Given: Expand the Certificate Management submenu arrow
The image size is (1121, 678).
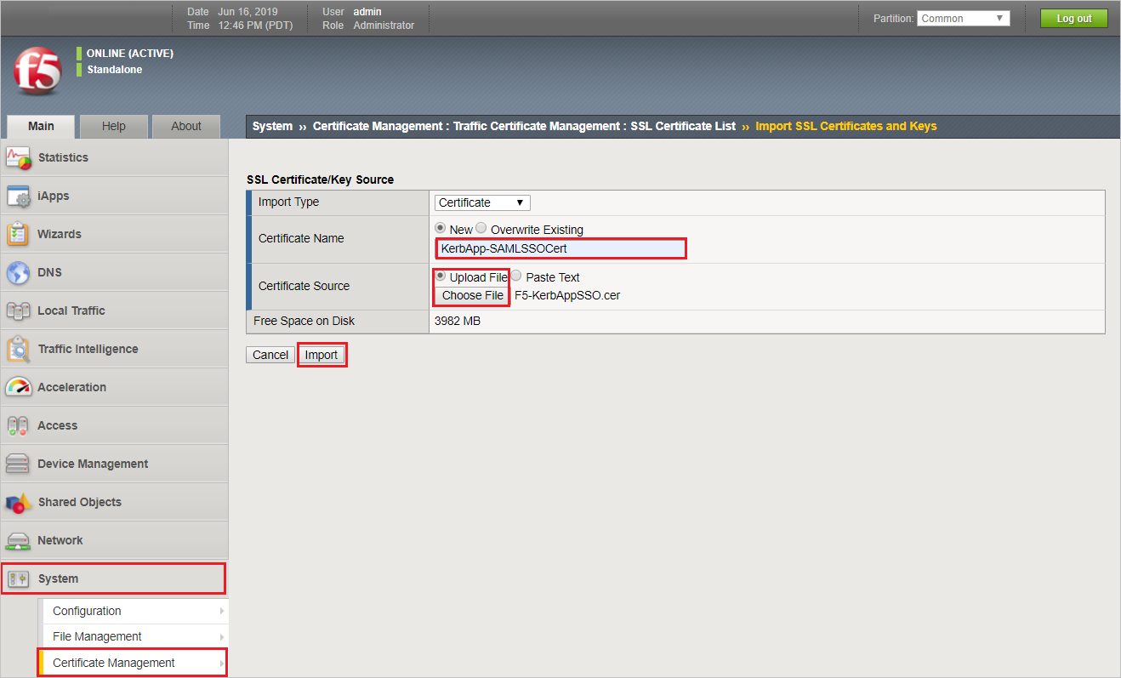Looking at the screenshot, I should pyautogui.click(x=222, y=663).
